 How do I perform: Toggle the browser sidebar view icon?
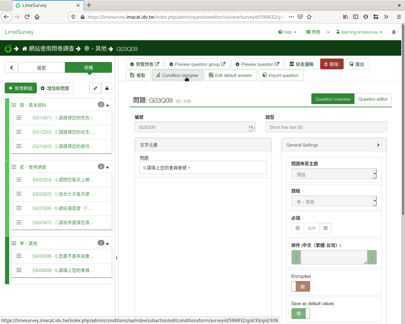click(x=356, y=17)
